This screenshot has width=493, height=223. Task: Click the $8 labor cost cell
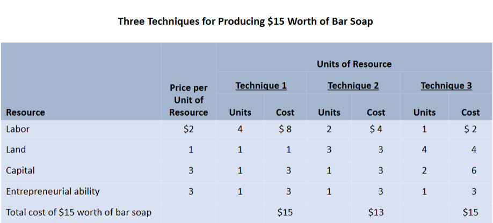pyautogui.click(x=285, y=129)
